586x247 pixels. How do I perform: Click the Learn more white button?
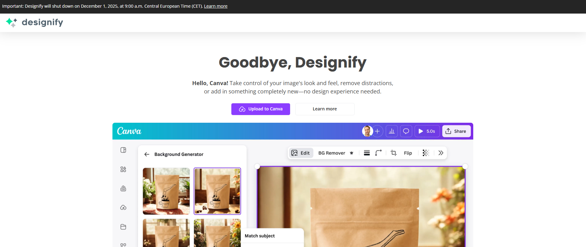coord(325,109)
